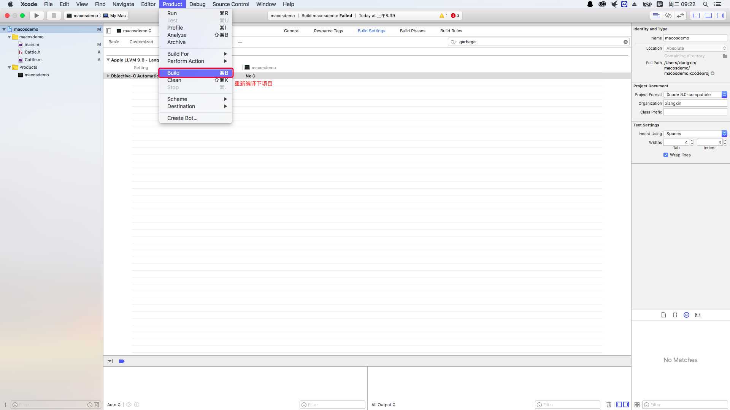Show recently modified files filter

(90, 405)
